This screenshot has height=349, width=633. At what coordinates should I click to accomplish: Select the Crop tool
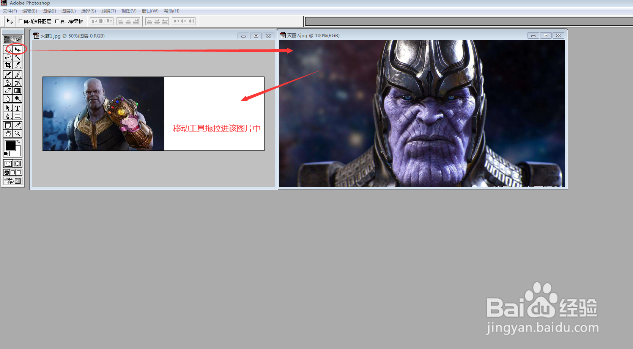[8, 65]
